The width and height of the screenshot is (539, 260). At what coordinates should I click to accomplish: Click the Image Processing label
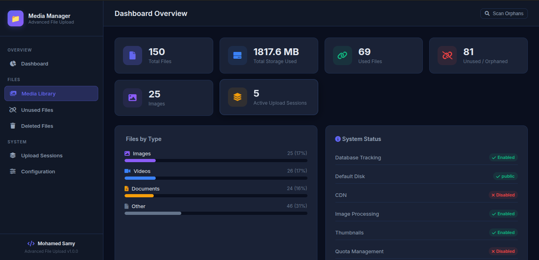[357, 214]
